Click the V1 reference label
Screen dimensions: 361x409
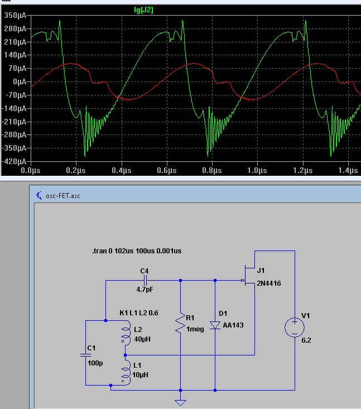[305, 316]
